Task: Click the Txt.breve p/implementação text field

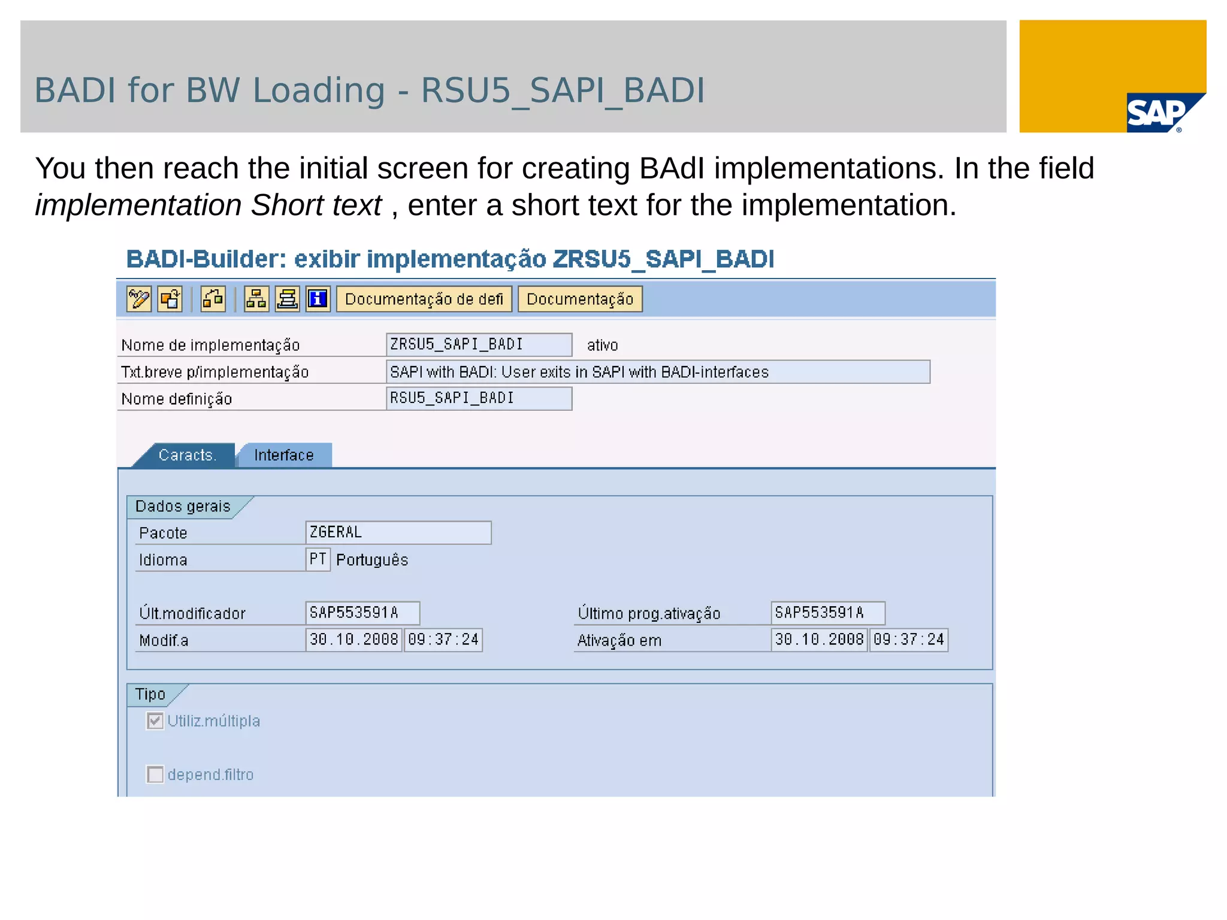Action: (658, 372)
